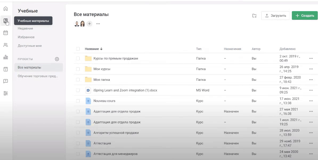Click the green Создать button
Viewport: 318px width, 160px height.
(305, 16)
